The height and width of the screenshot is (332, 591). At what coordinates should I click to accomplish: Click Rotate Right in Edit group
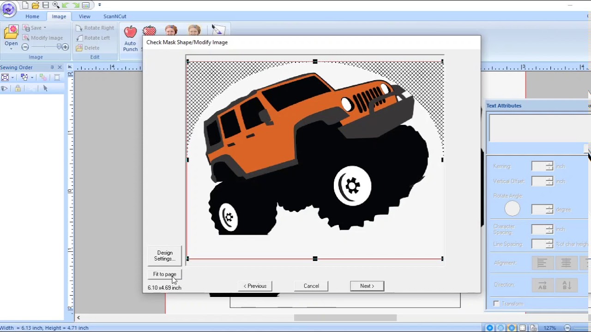coord(95,28)
